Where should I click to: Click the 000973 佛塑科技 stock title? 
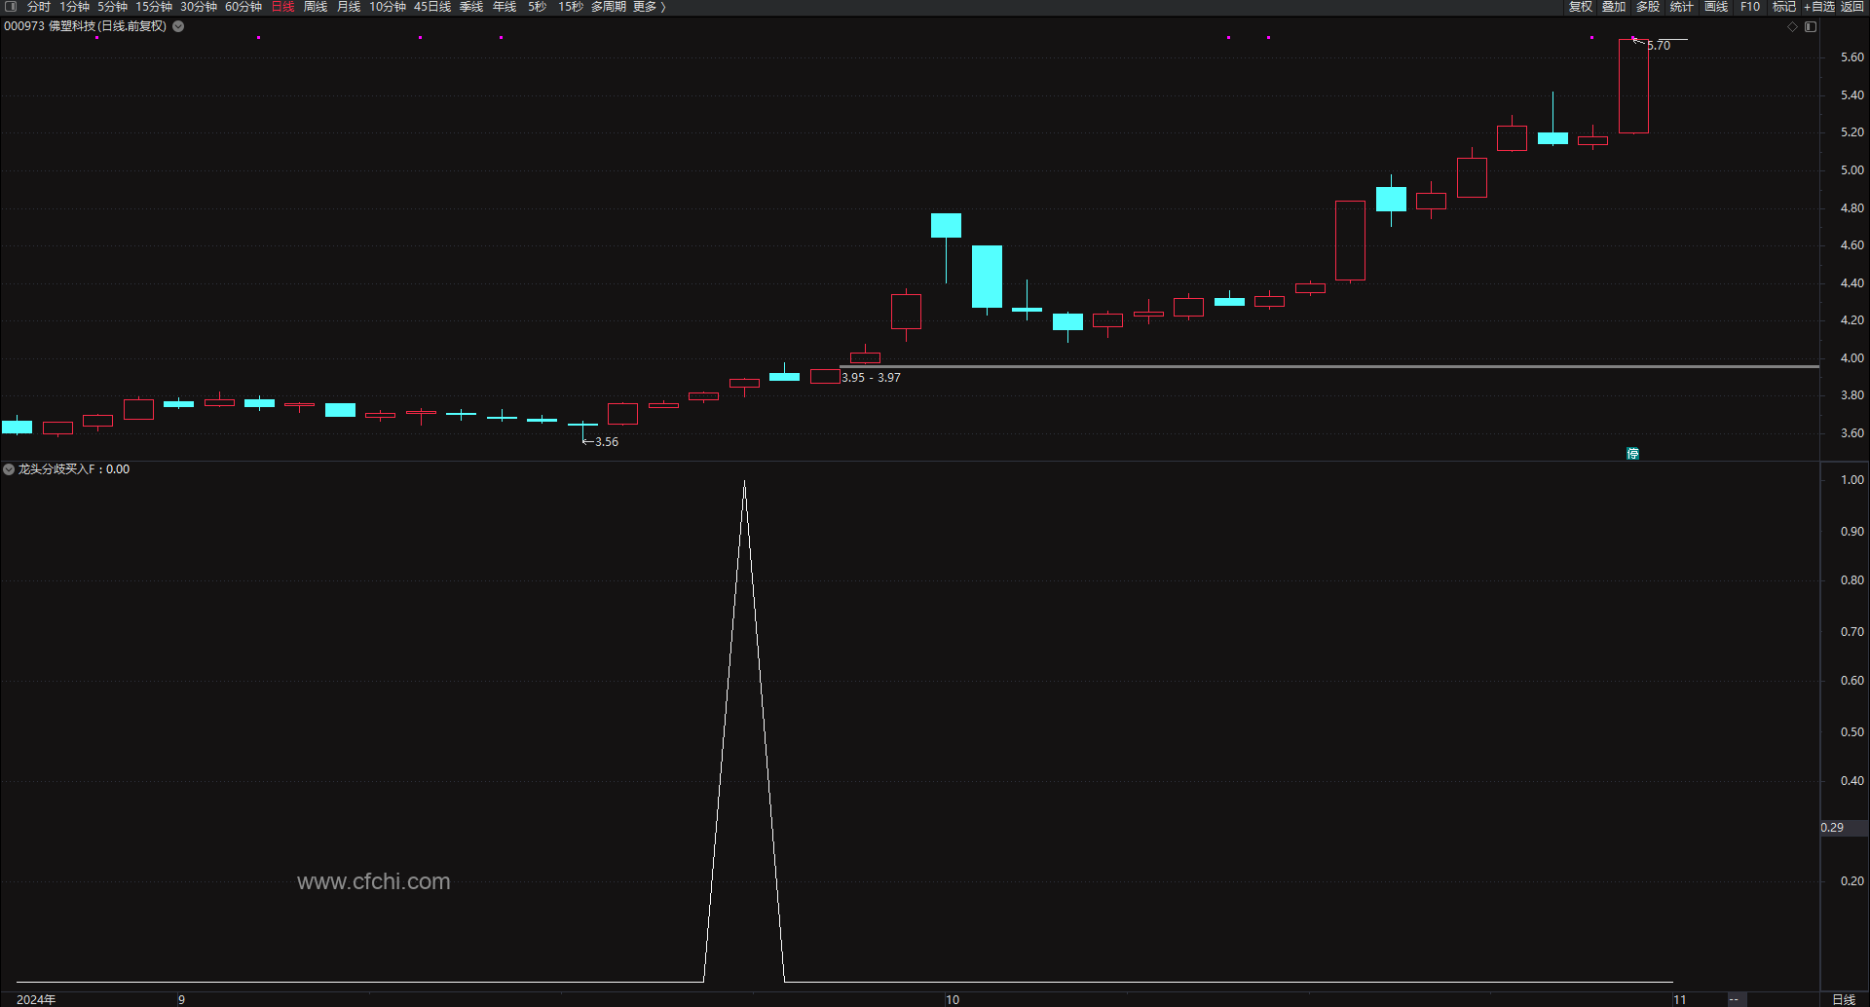[x=86, y=26]
